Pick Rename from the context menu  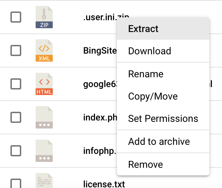click(x=146, y=74)
